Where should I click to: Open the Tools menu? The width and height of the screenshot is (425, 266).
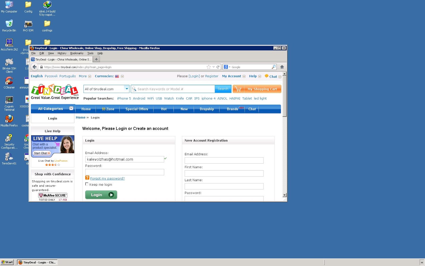[90, 53]
